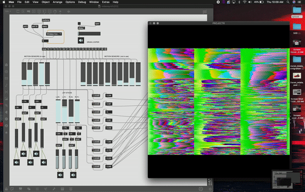The image size is (305, 192).
Task: Click the list icon at end of bottom toolbar
Action: 71,189
